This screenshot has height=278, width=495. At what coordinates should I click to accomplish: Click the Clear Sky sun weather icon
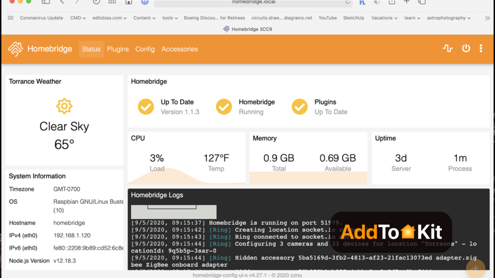64,106
